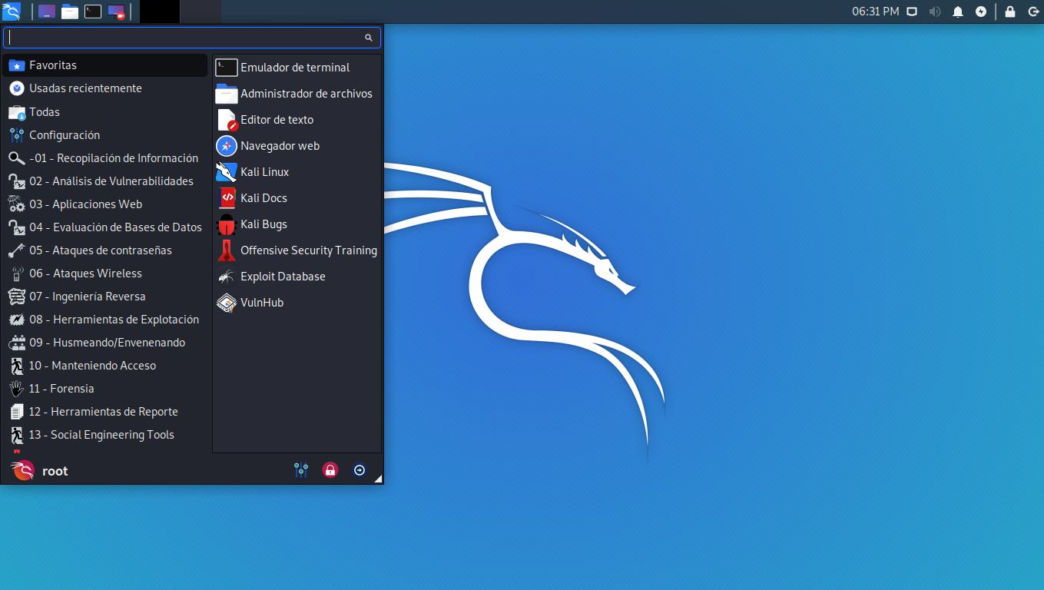Image resolution: width=1044 pixels, height=590 pixels.
Task: Select 08 - Herramientas de Explotación
Action: tap(105, 319)
